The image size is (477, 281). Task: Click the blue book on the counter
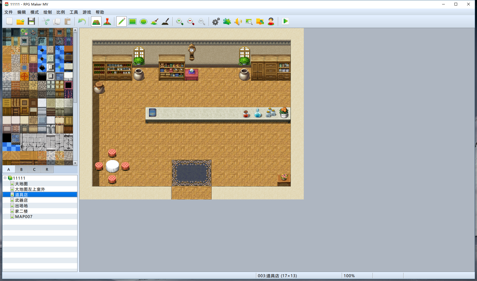(x=153, y=113)
